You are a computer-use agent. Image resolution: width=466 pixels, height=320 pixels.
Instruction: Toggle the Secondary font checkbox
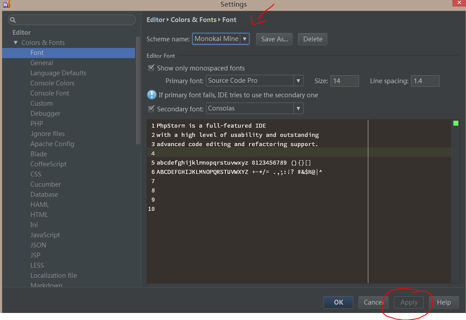151,109
